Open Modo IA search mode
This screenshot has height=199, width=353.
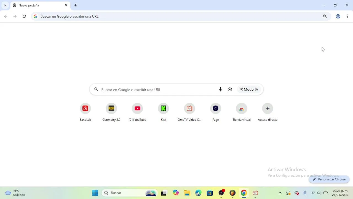[249, 89]
